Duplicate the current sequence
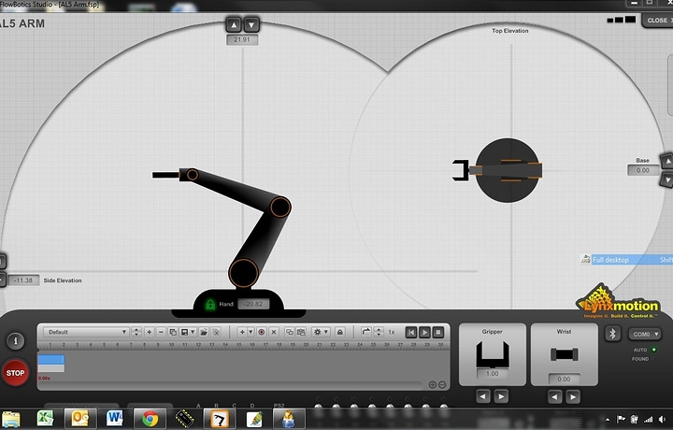This screenshot has width=673, height=430. tap(173, 332)
